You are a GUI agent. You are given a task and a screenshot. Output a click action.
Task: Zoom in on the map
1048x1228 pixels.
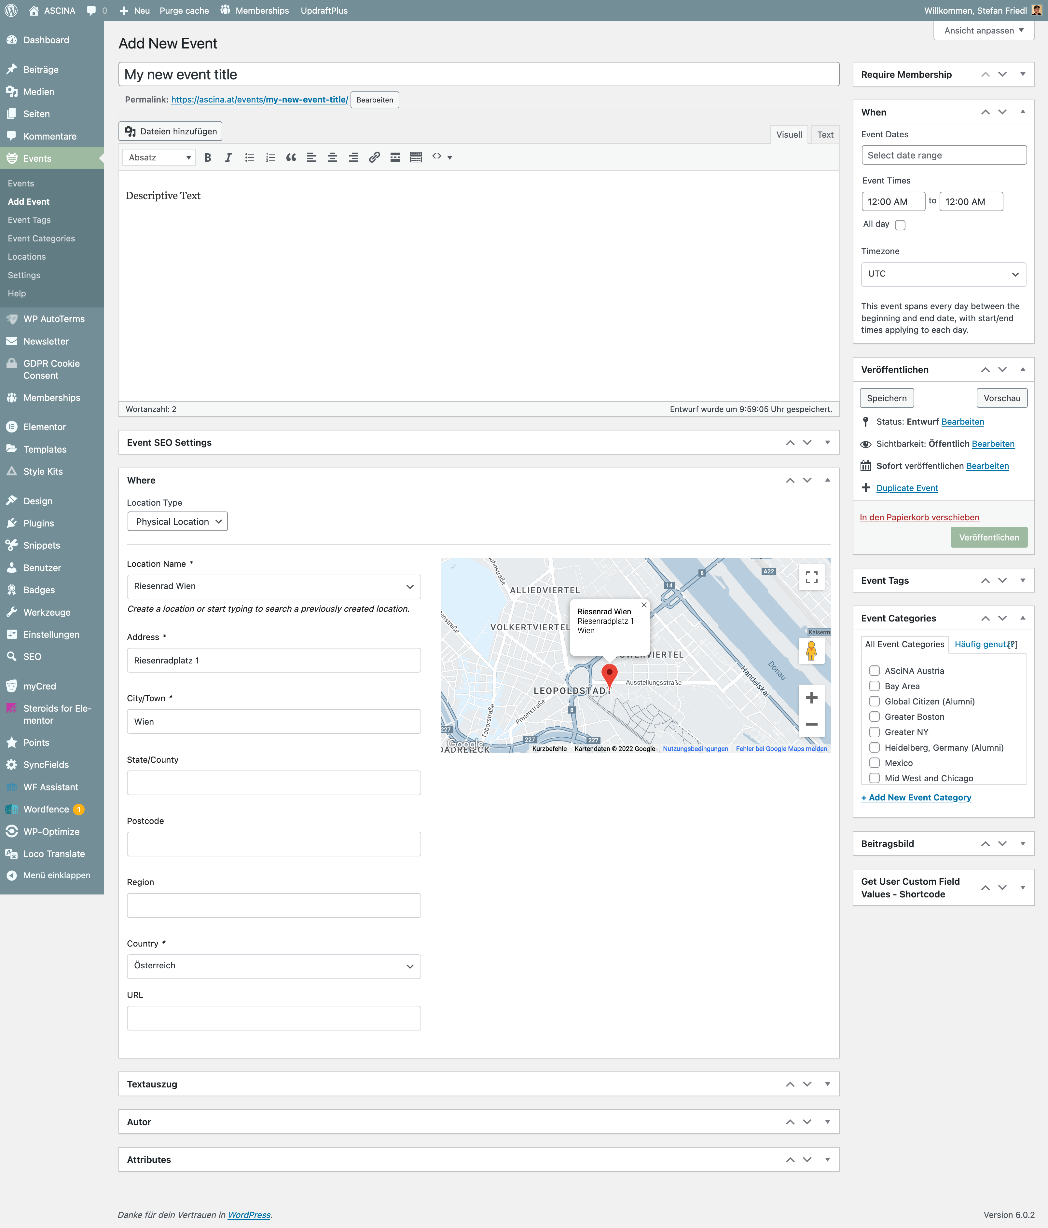811,698
